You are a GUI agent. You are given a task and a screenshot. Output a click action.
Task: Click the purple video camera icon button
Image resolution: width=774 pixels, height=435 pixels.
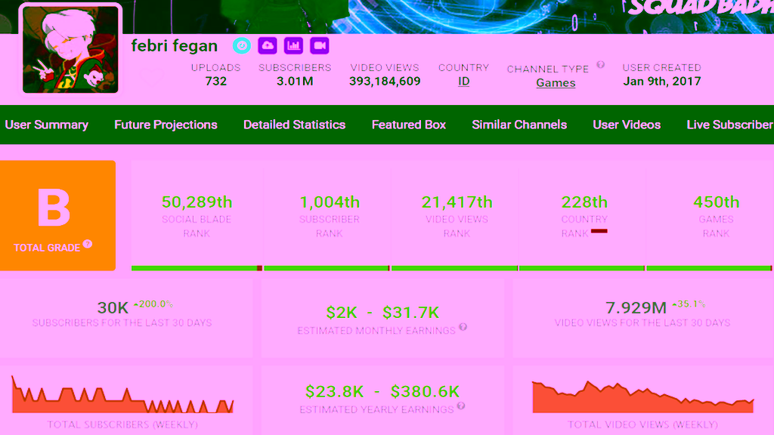click(319, 45)
